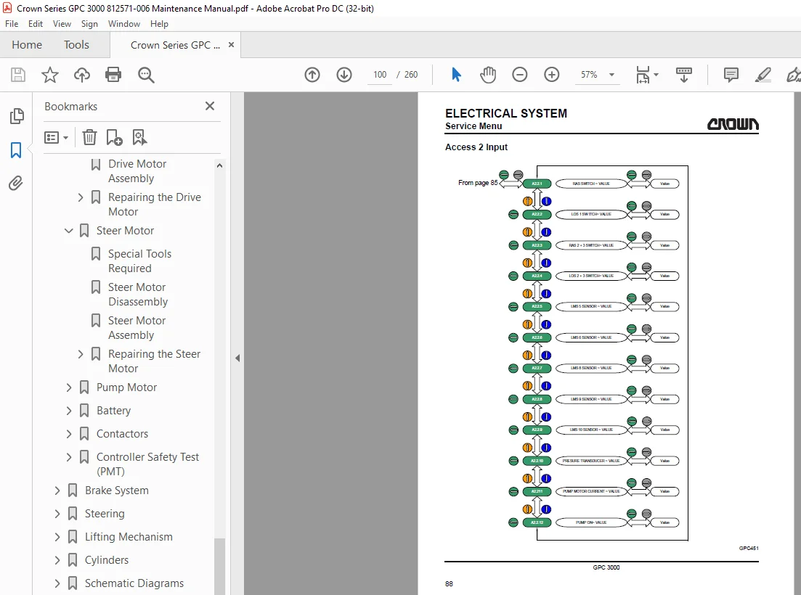The width and height of the screenshot is (801, 595).
Task: Add a comment with sticky note icon
Action: click(x=731, y=75)
